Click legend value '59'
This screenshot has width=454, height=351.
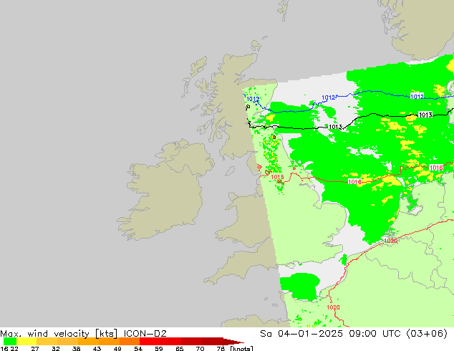pyautogui.click(x=159, y=348)
